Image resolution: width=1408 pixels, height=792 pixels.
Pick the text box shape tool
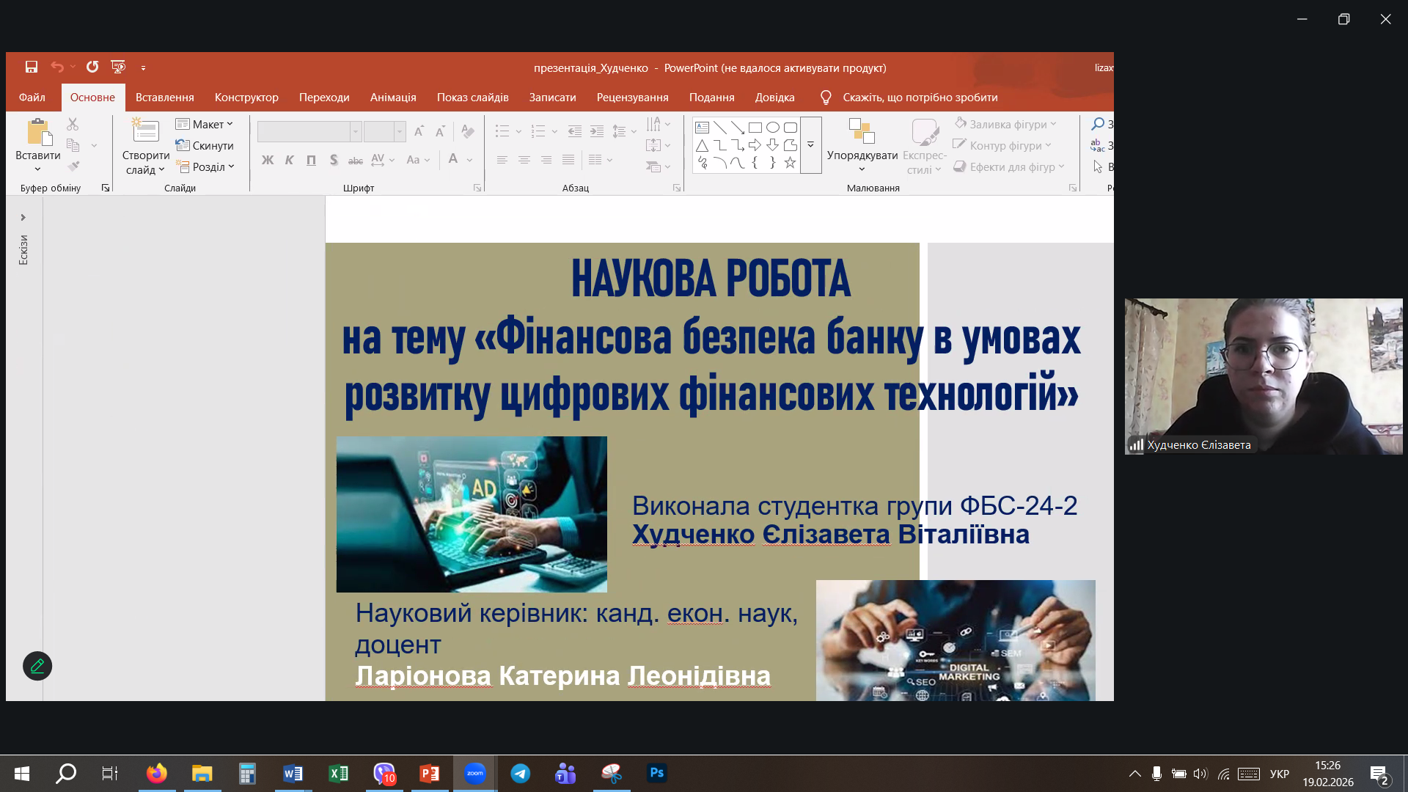pos(702,128)
